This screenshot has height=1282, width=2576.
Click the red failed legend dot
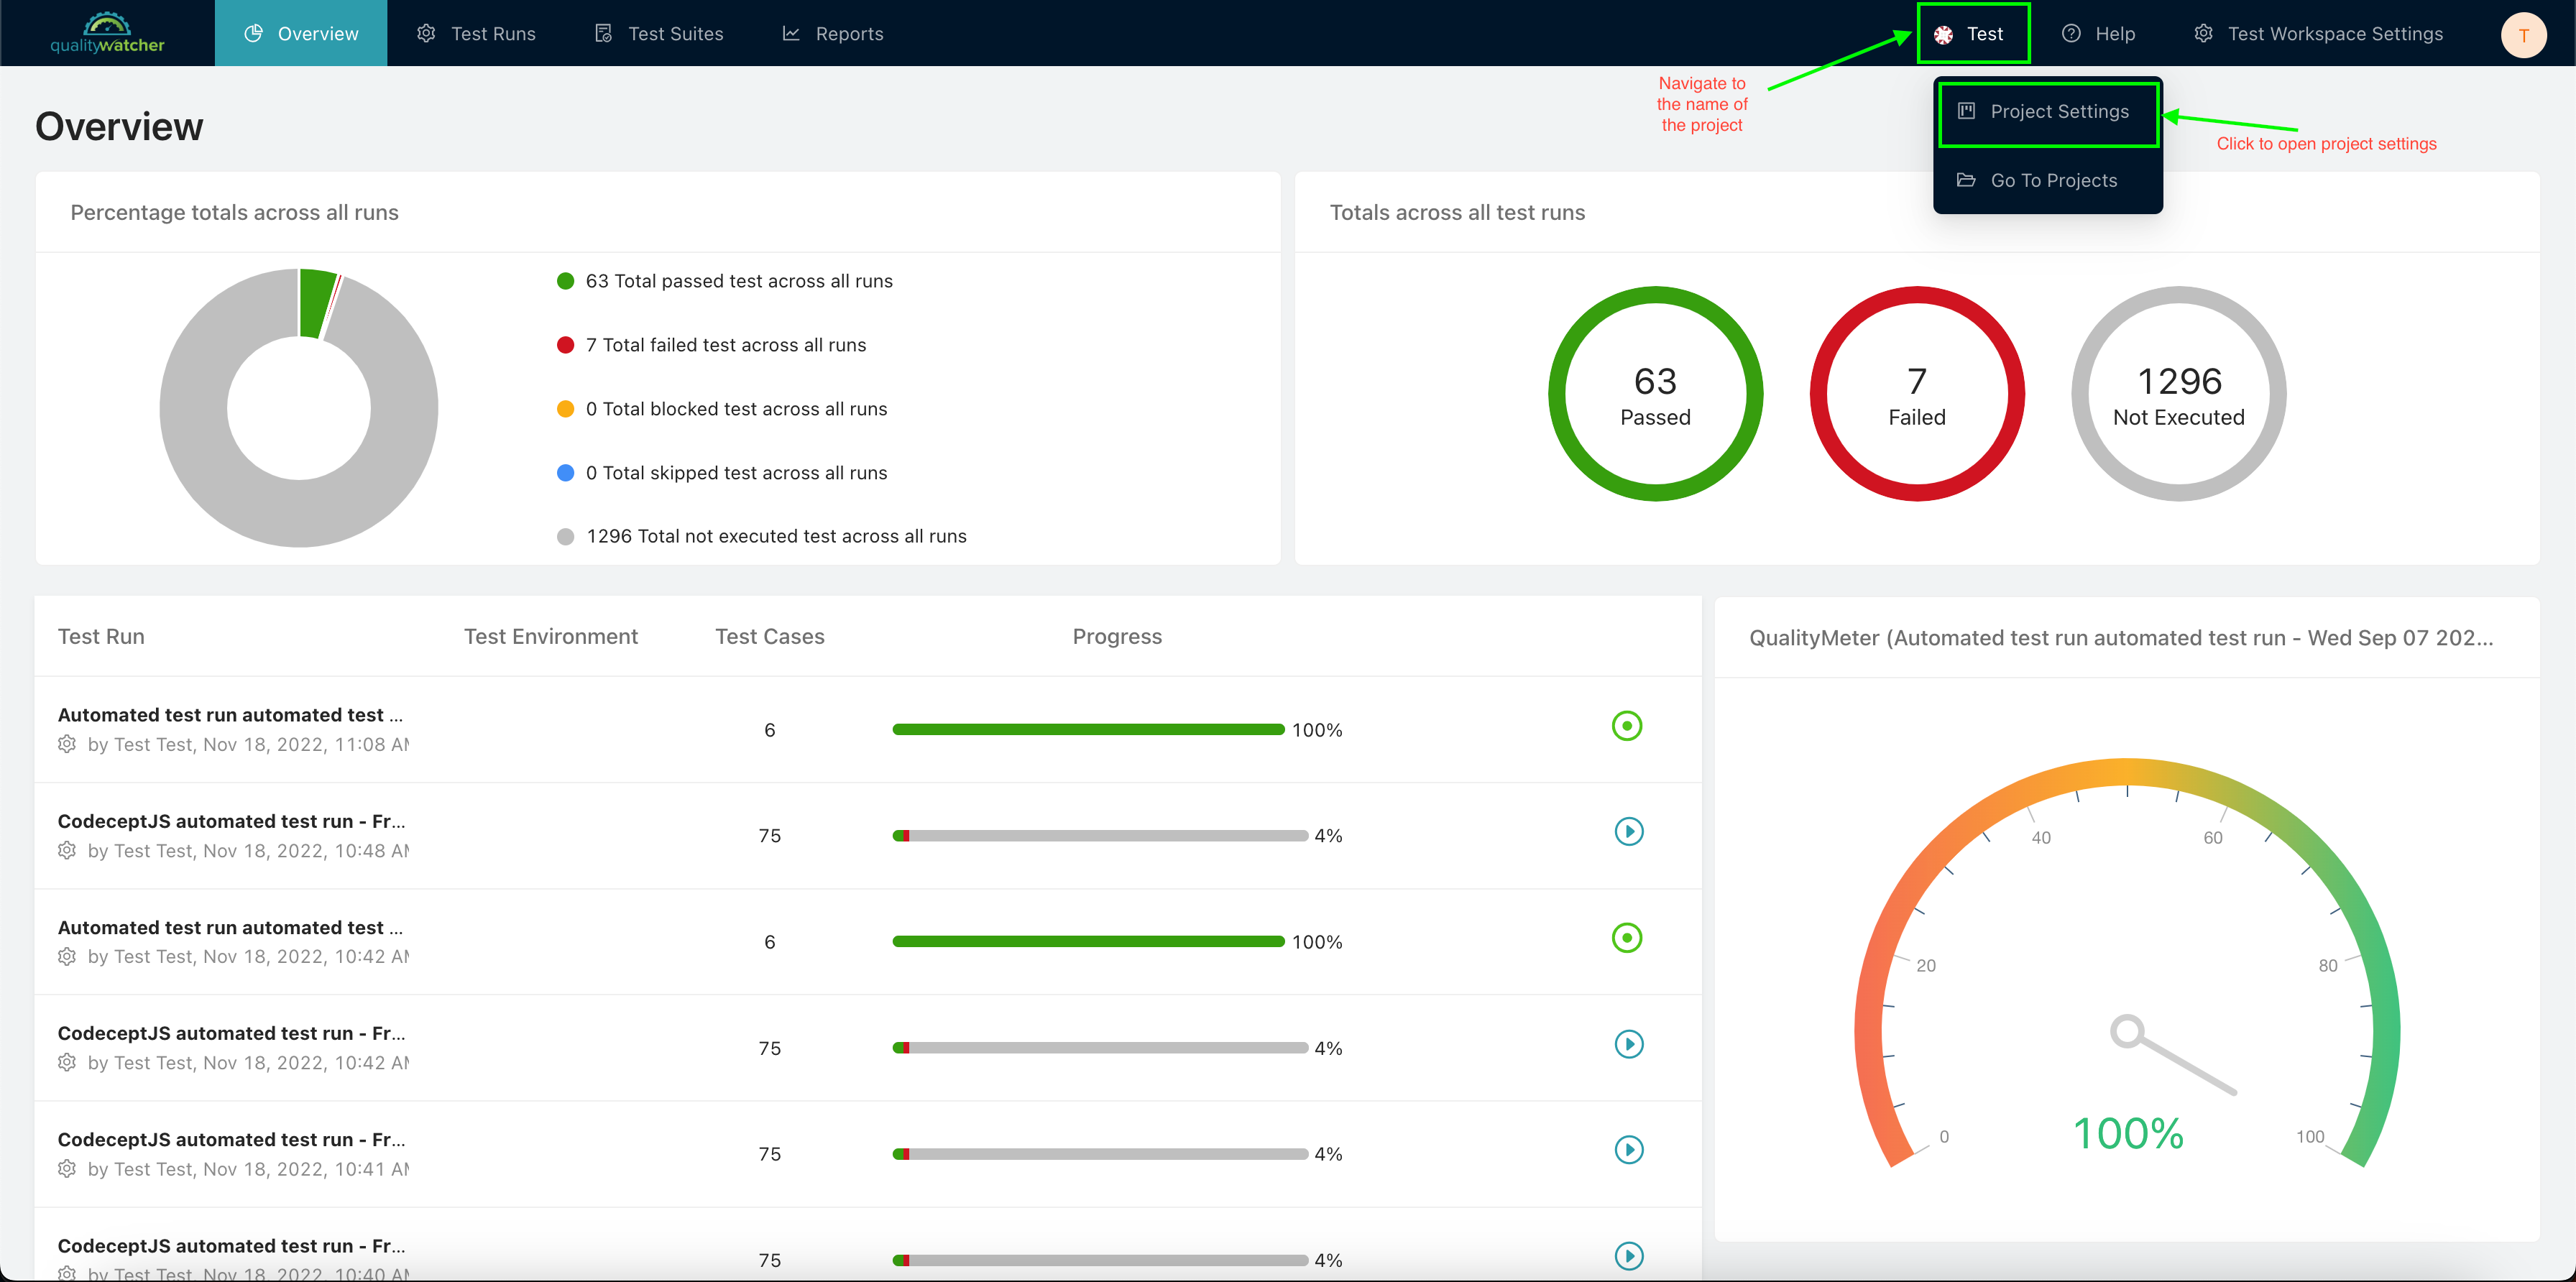point(565,345)
